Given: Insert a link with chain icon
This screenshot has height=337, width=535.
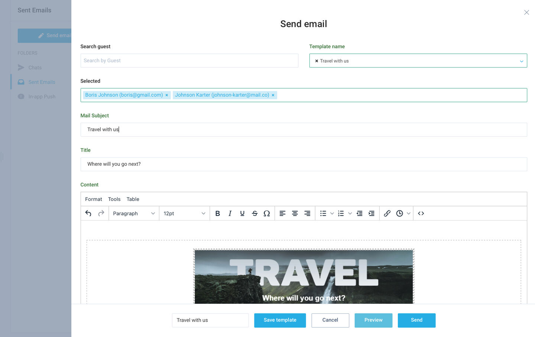Looking at the screenshot, I should (387, 213).
